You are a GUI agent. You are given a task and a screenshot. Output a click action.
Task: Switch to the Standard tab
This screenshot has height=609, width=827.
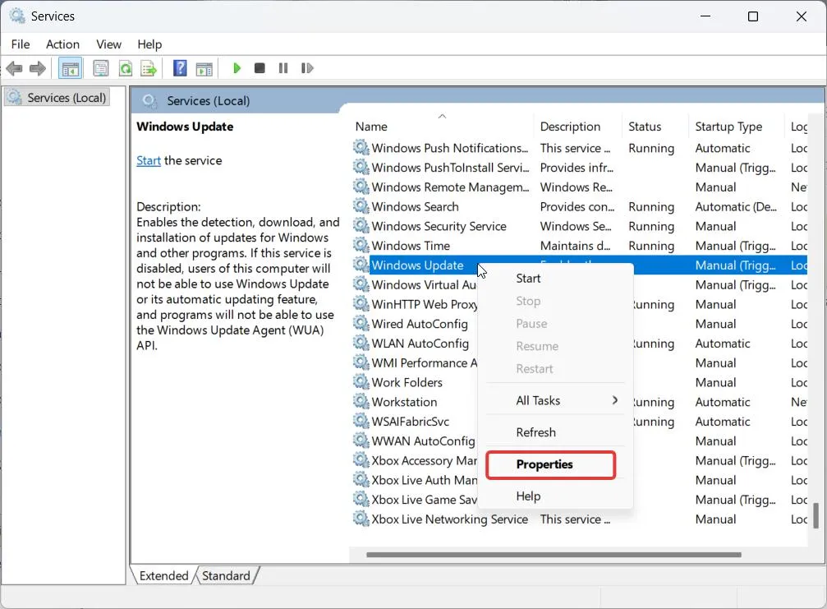(226, 575)
